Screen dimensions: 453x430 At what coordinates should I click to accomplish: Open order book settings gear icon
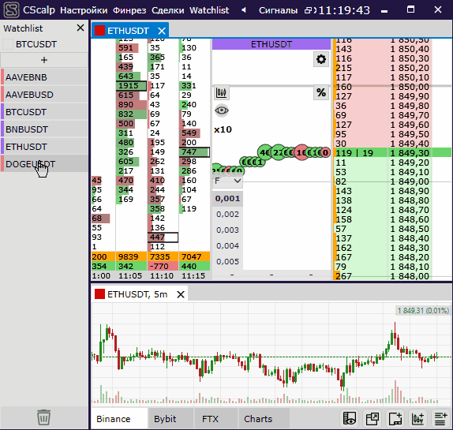(x=321, y=59)
